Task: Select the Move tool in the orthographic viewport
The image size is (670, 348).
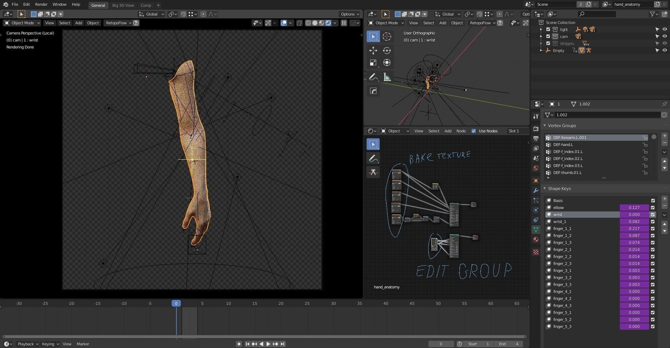Action: [x=373, y=50]
